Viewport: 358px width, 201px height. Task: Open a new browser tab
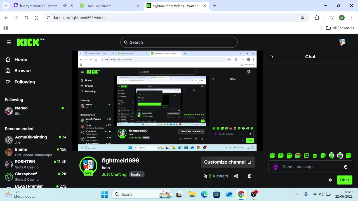point(215,6)
